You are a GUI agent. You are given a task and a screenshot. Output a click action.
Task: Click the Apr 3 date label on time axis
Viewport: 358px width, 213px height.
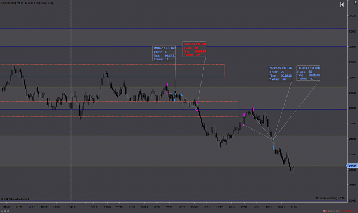coord(93,207)
